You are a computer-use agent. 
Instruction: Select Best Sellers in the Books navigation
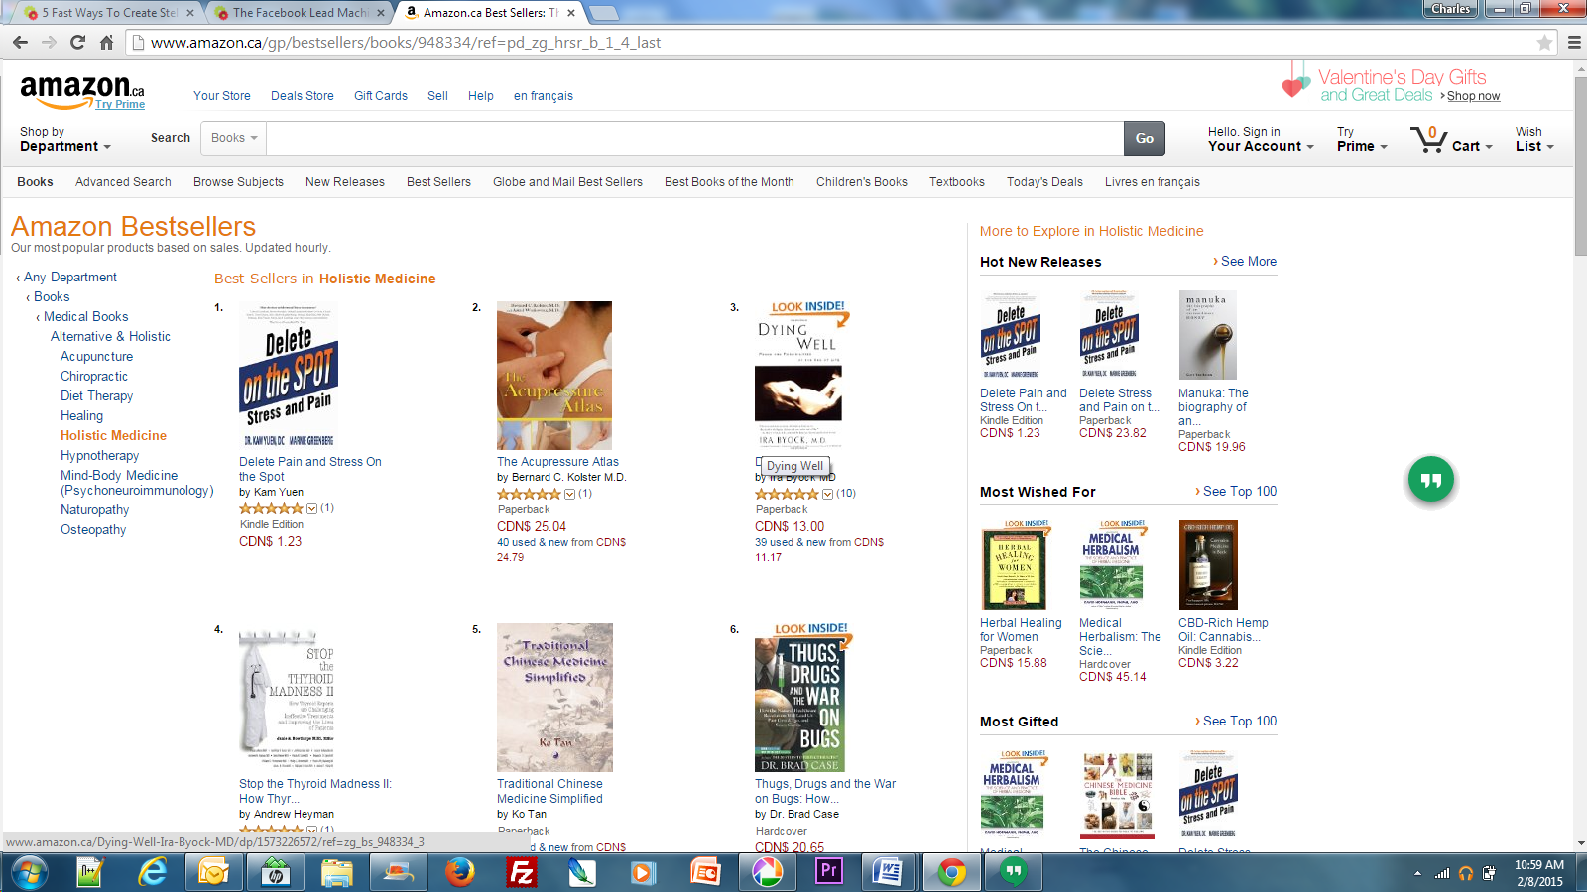point(438,182)
